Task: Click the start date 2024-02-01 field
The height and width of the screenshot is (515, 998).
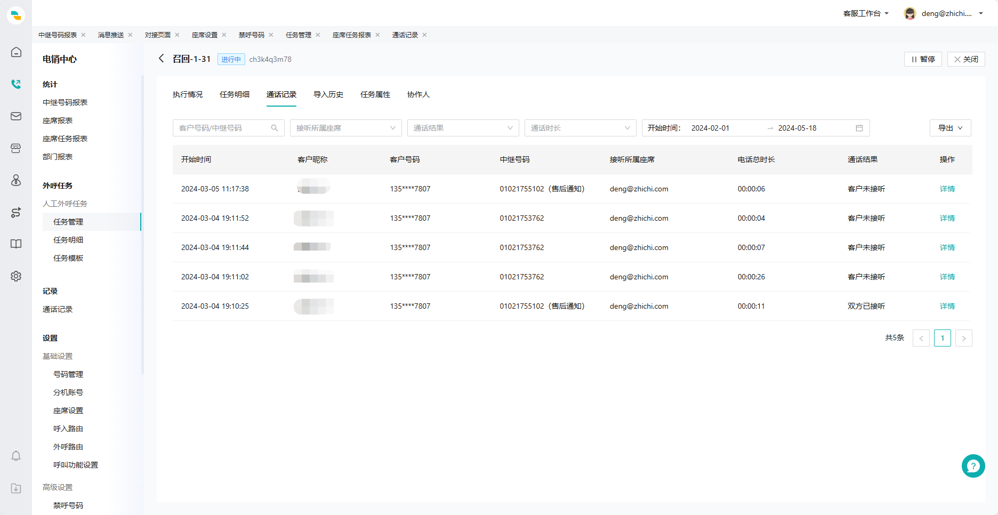Action: tap(711, 128)
